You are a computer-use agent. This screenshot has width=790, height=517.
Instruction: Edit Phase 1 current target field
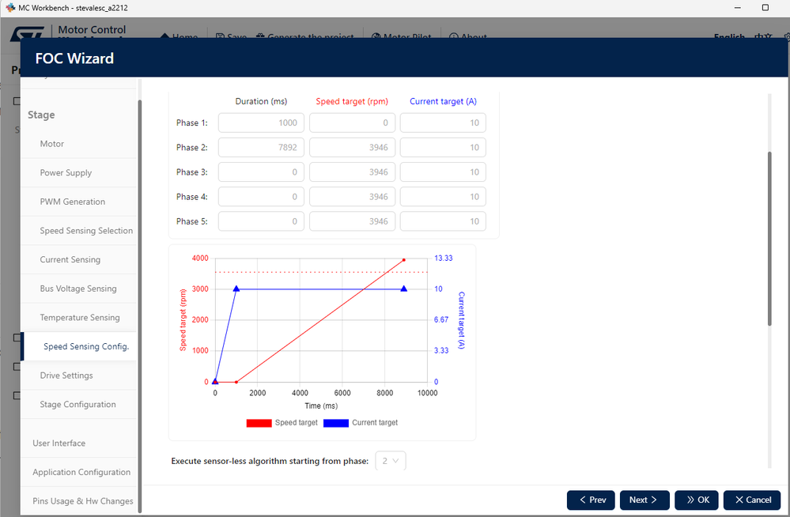coord(443,123)
